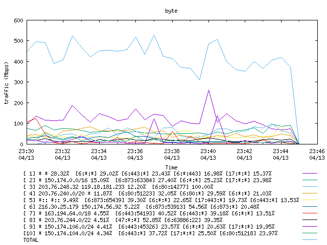
Task: Click the dark blue swatch for entry [ 6]
Action: pos(310,207)
